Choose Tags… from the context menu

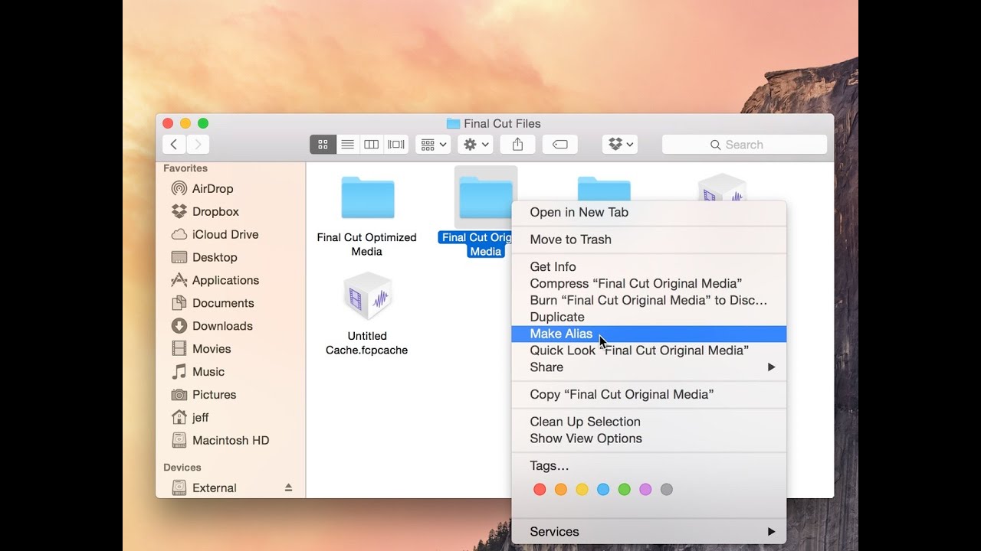tap(648, 465)
